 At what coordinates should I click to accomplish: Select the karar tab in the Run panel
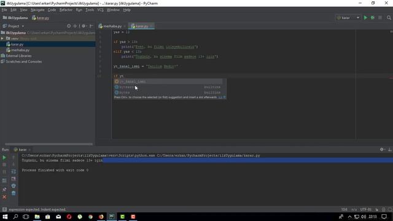click(22, 150)
